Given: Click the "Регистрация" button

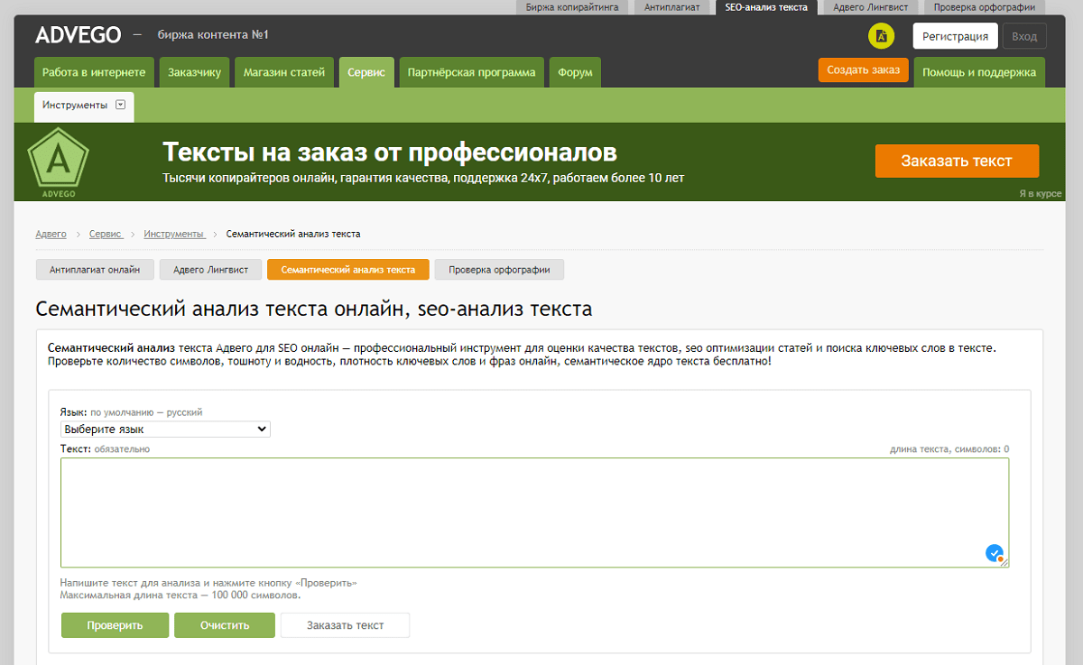Looking at the screenshot, I should coord(955,36).
